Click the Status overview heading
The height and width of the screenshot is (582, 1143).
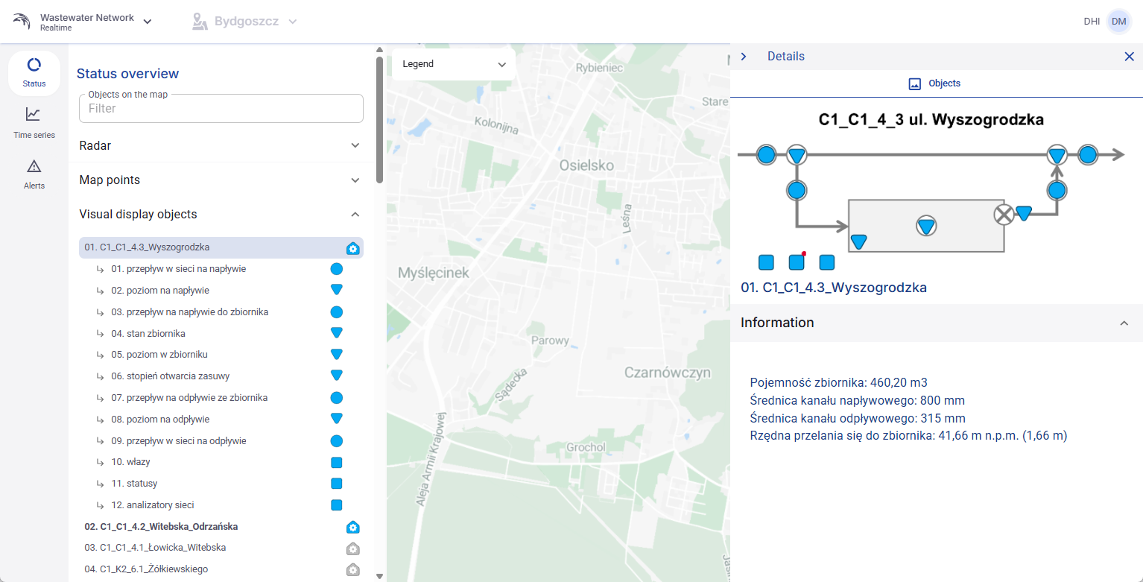[x=128, y=74]
